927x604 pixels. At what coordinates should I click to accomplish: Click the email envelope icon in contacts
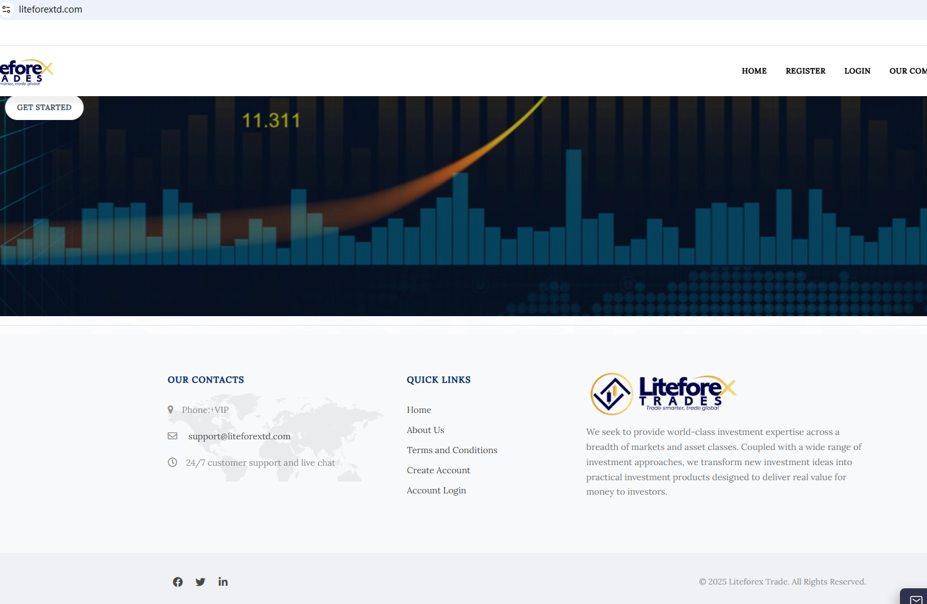(x=172, y=436)
